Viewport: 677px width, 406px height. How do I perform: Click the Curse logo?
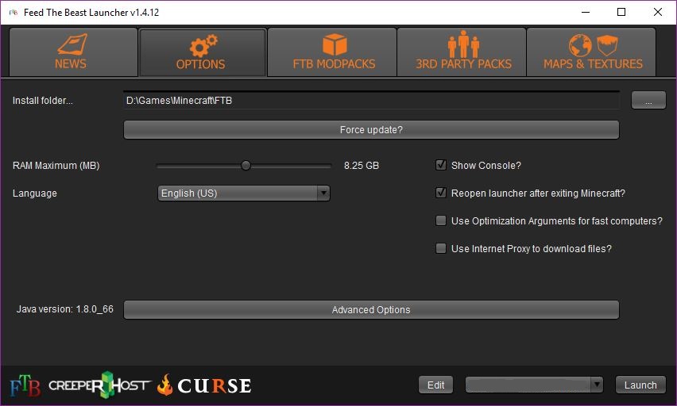[x=203, y=385]
